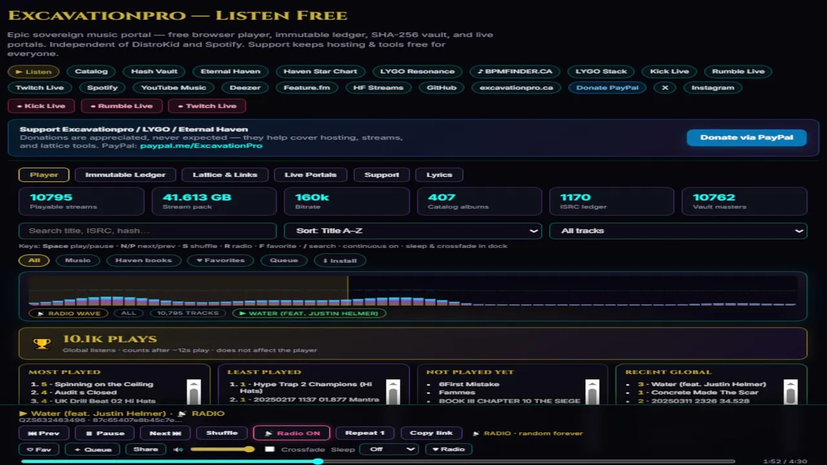Click the radio wave visualizer

pyautogui.click(x=413, y=291)
